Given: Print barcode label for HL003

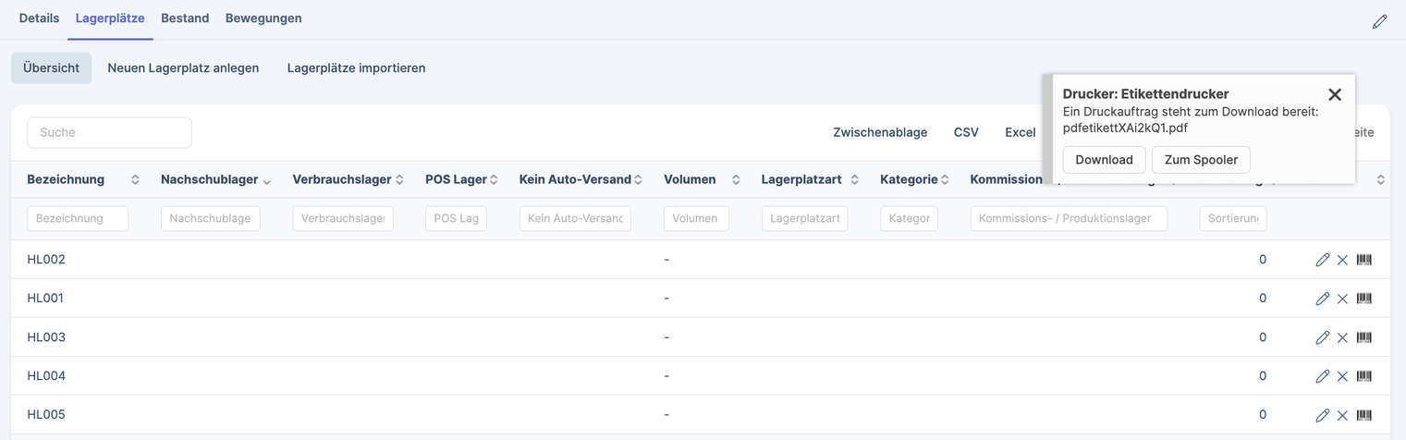Looking at the screenshot, I should [1363, 337].
